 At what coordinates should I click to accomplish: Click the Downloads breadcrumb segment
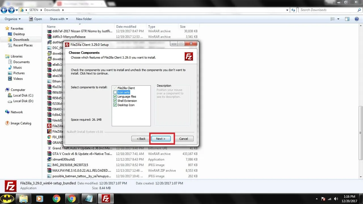pos(52,10)
